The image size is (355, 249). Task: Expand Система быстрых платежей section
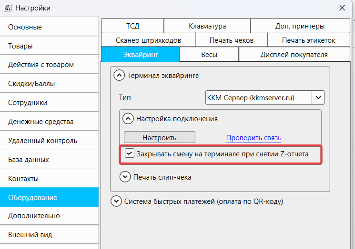[116, 201]
